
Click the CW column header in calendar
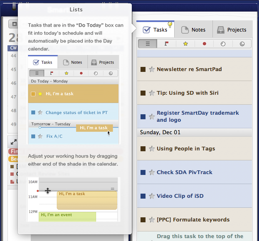tap(13, 48)
